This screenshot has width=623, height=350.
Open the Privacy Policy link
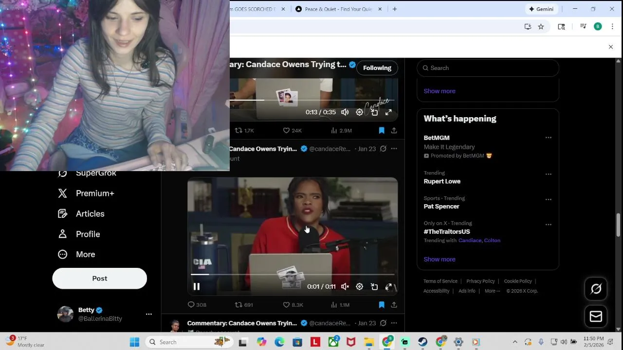(x=480, y=281)
